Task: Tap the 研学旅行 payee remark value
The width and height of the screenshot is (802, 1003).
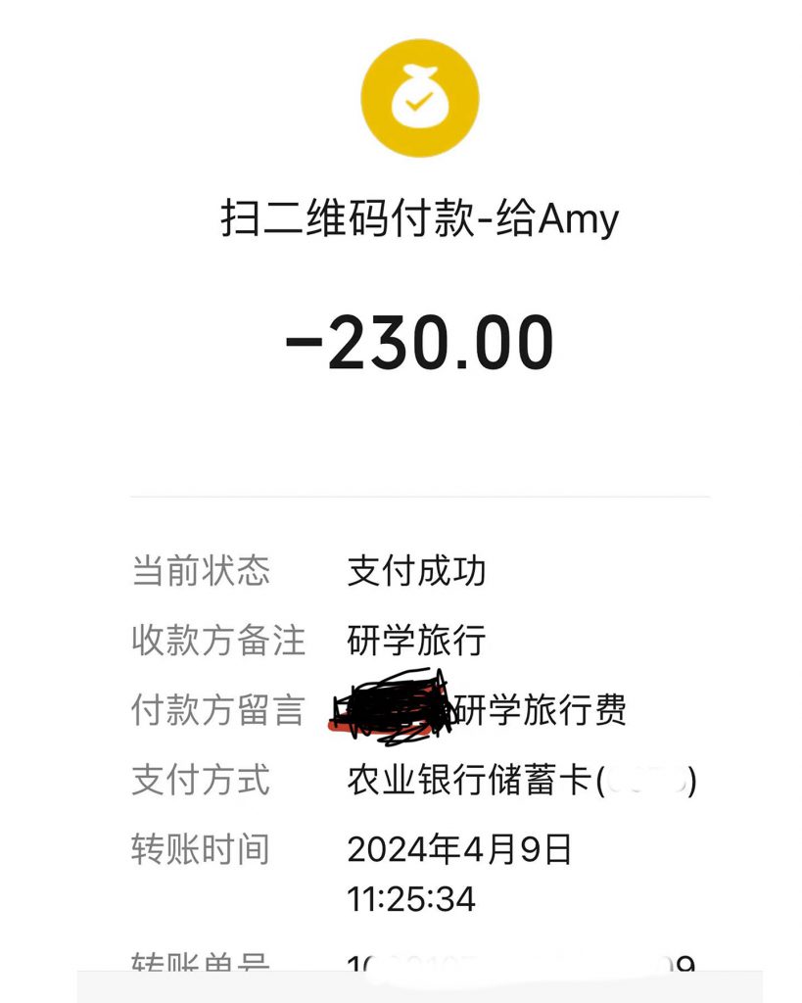Action: pyautogui.click(x=416, y=641)
